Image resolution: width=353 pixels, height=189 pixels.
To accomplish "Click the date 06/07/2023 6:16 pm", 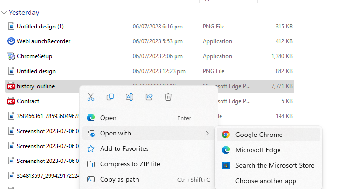I will point(158,27).
